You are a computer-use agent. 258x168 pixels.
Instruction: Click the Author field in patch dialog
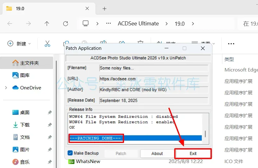tap(154, 90)
